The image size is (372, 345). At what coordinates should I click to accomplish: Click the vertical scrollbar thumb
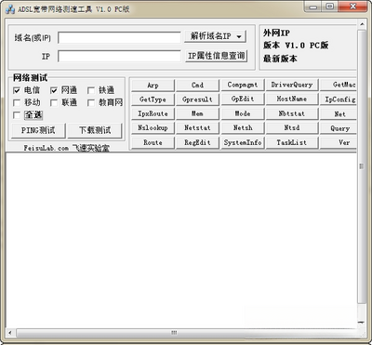362,166
